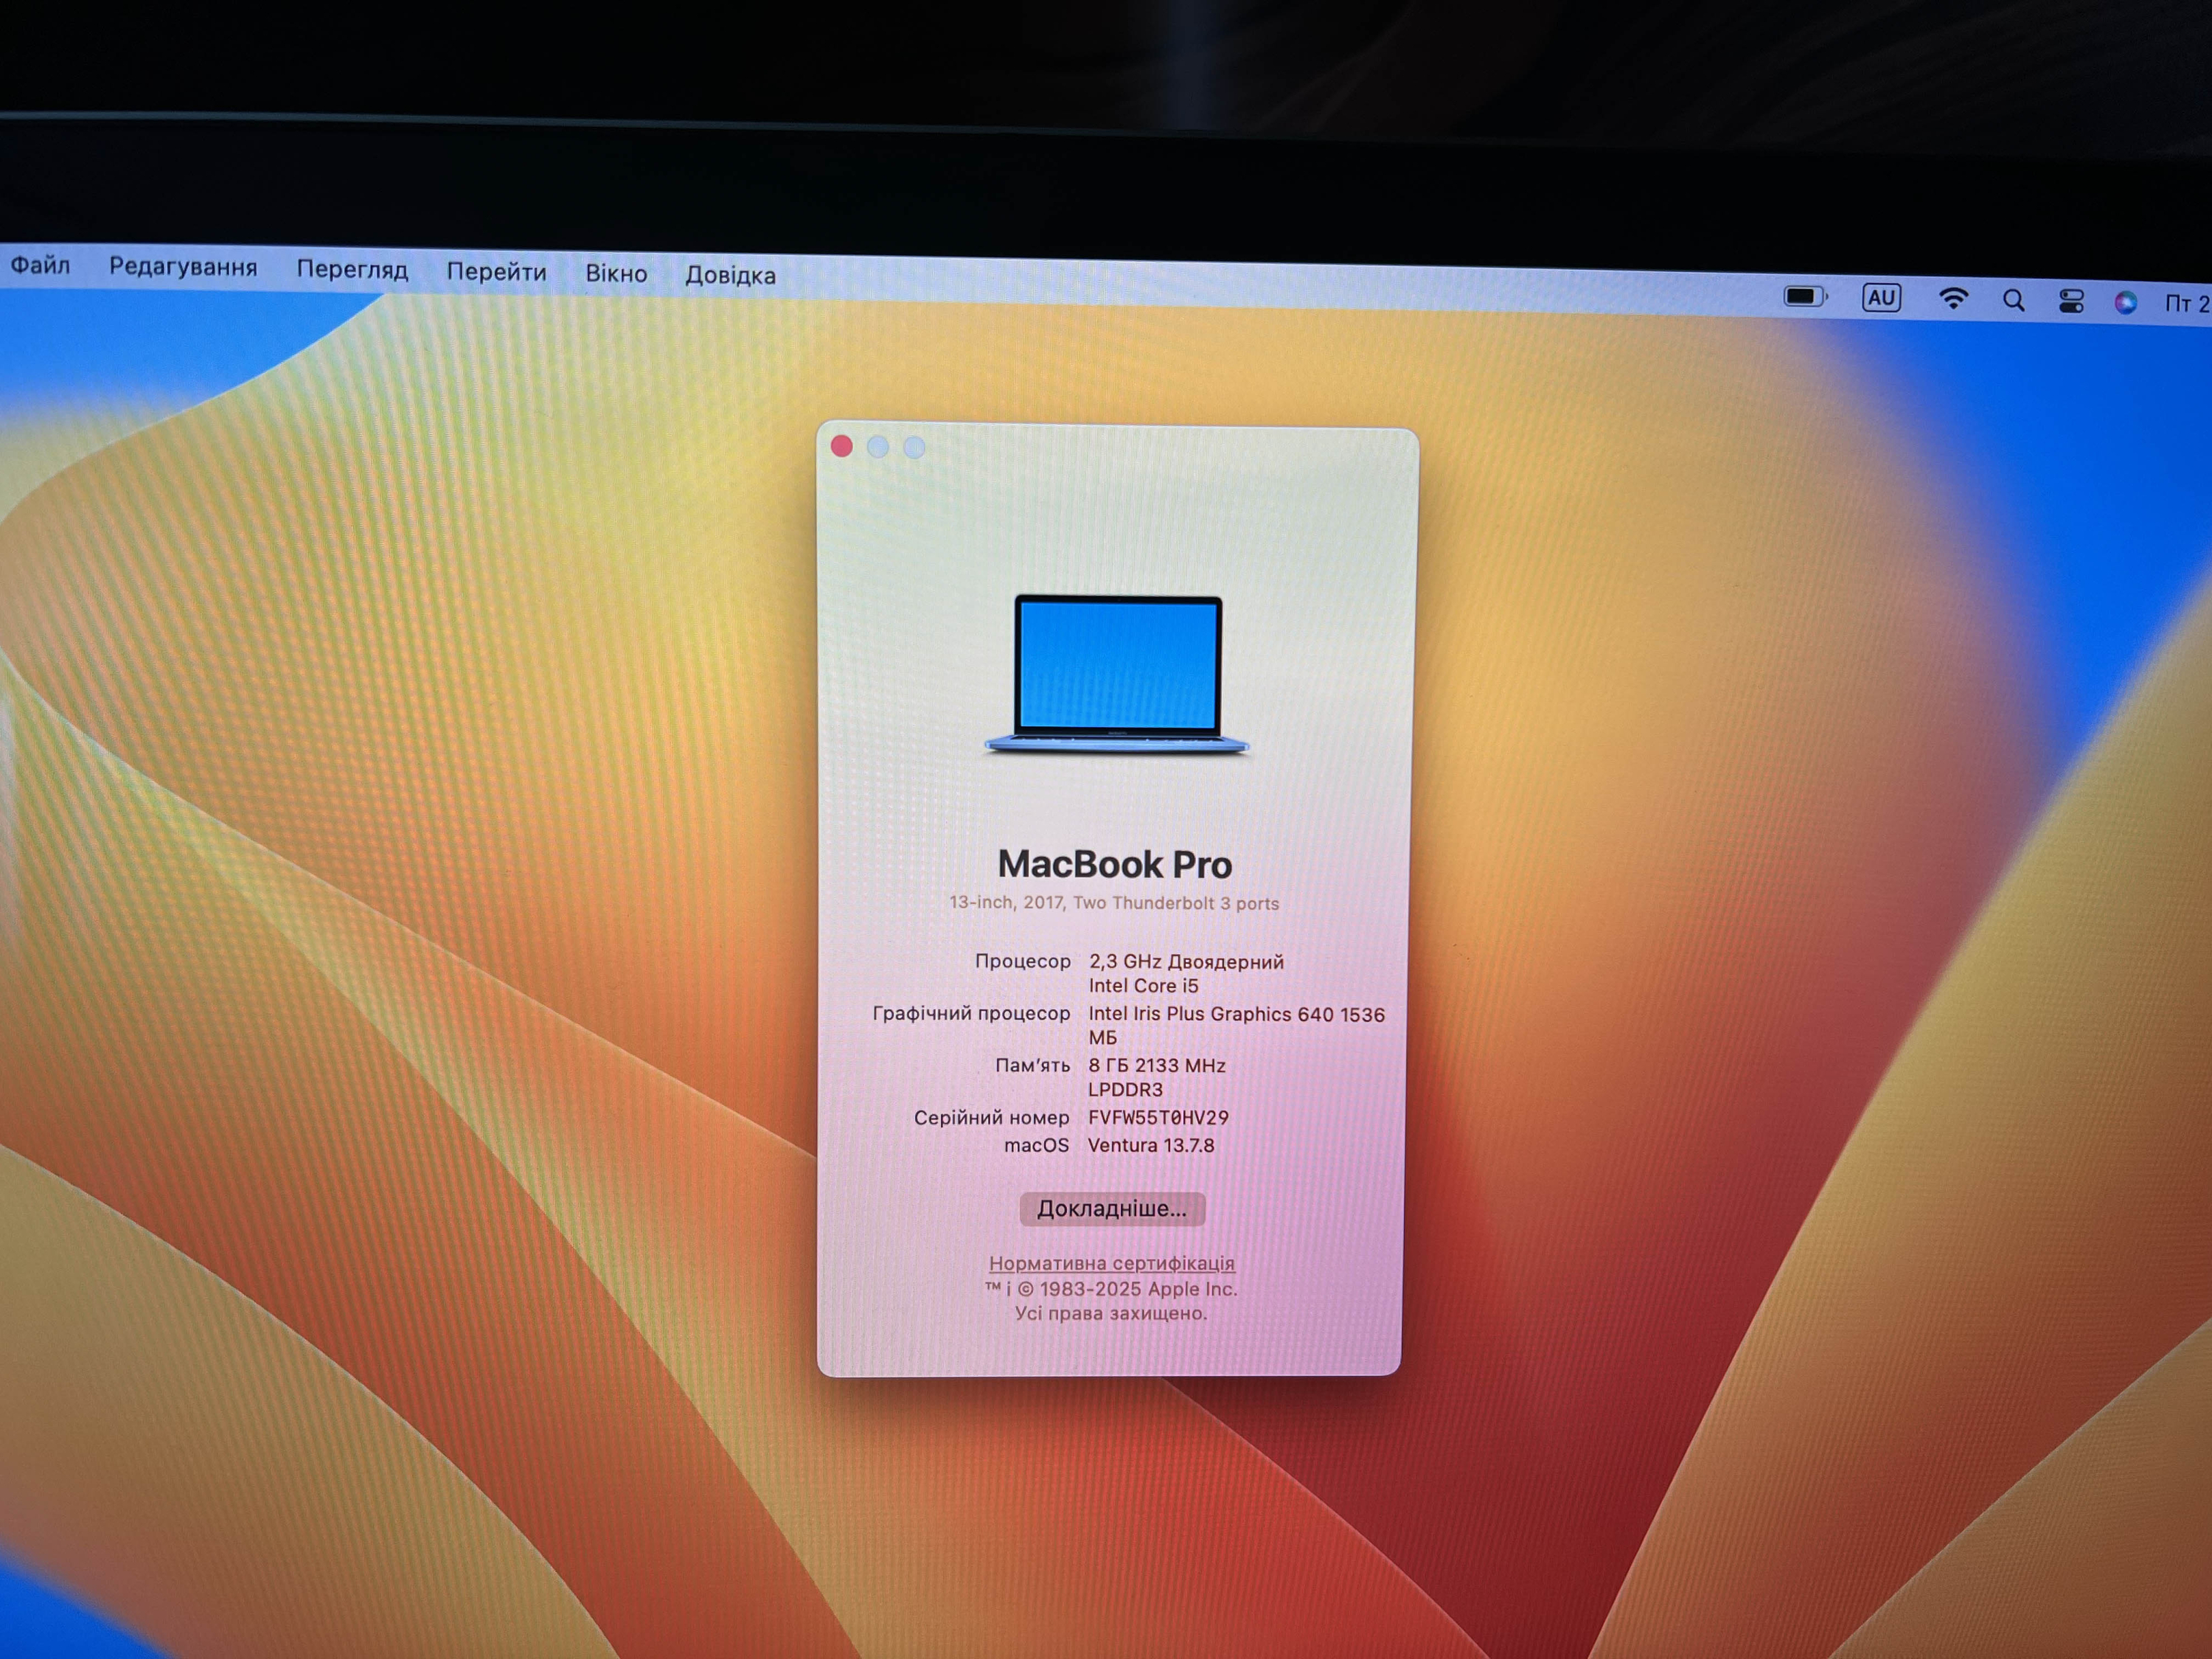
Task: Open the Файл menu
Action: coord(40,265)
